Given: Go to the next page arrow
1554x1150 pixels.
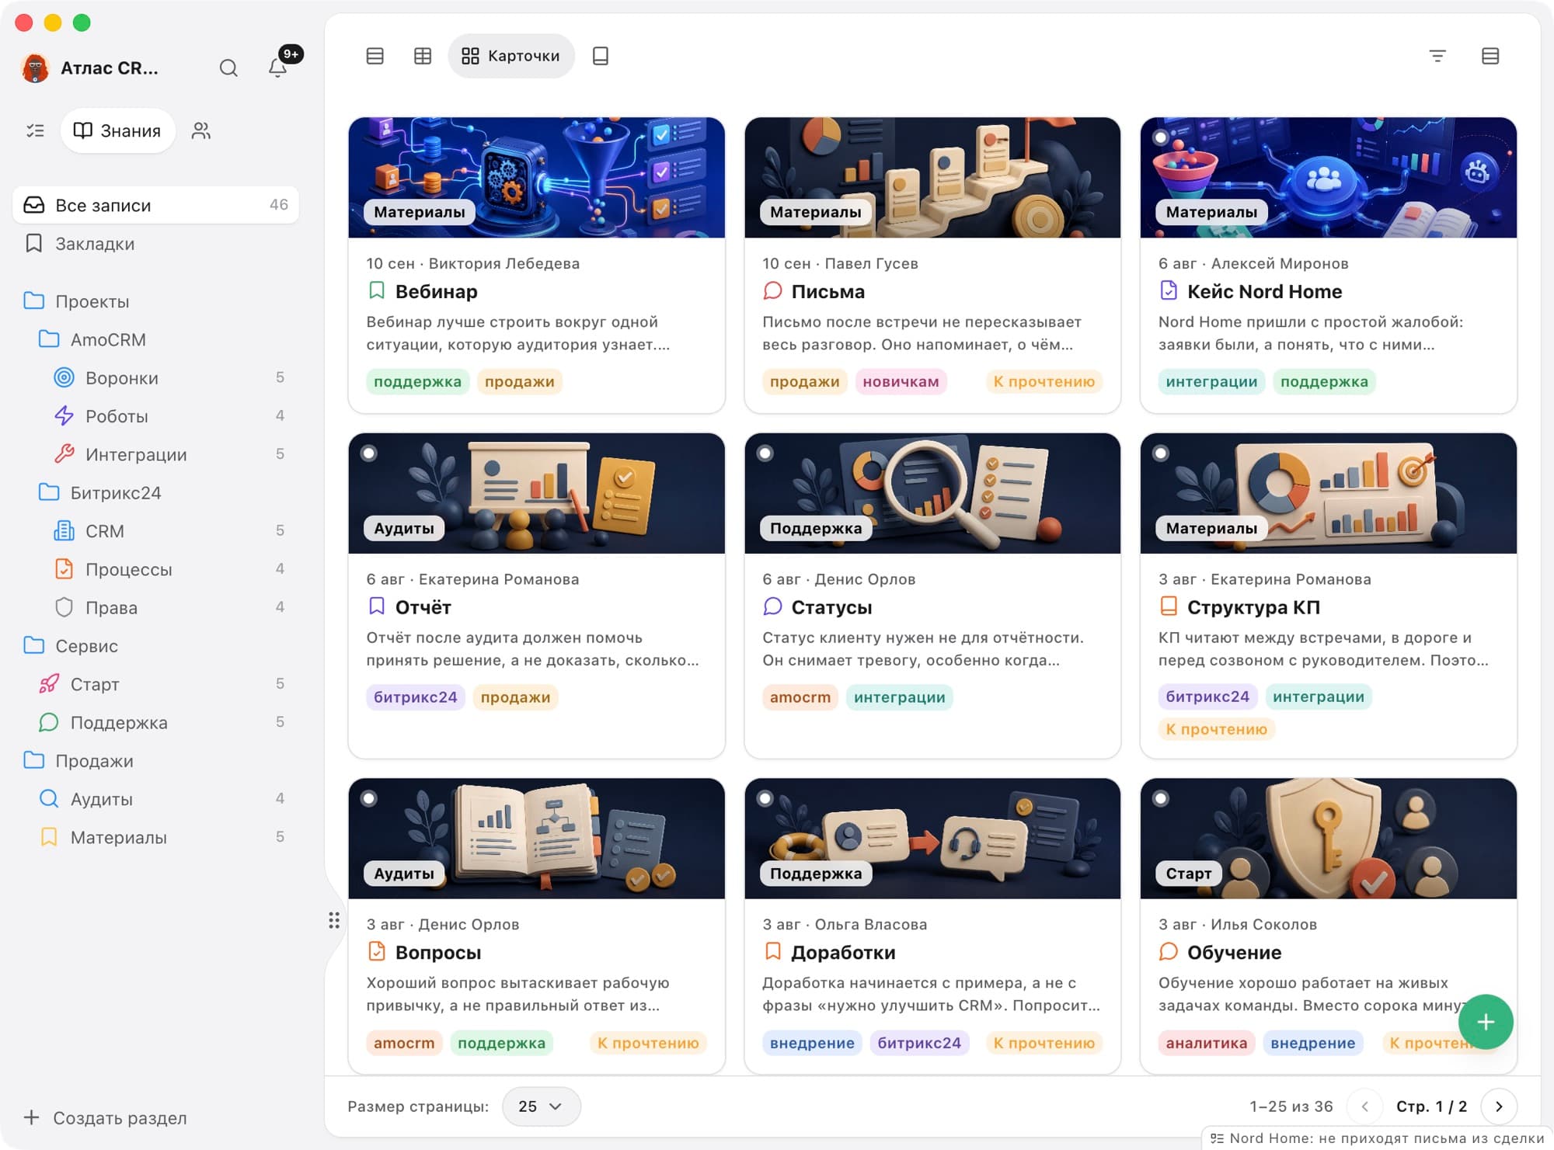Looking at the screenshot, I should (x=1499, y=1107).
